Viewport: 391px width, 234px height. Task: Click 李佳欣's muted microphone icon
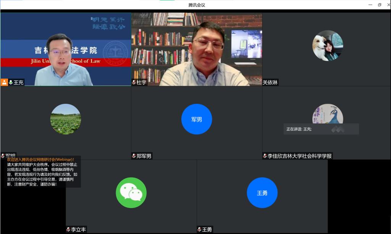(265, 156)
